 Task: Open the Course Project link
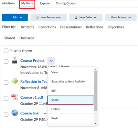pos(32,61)
